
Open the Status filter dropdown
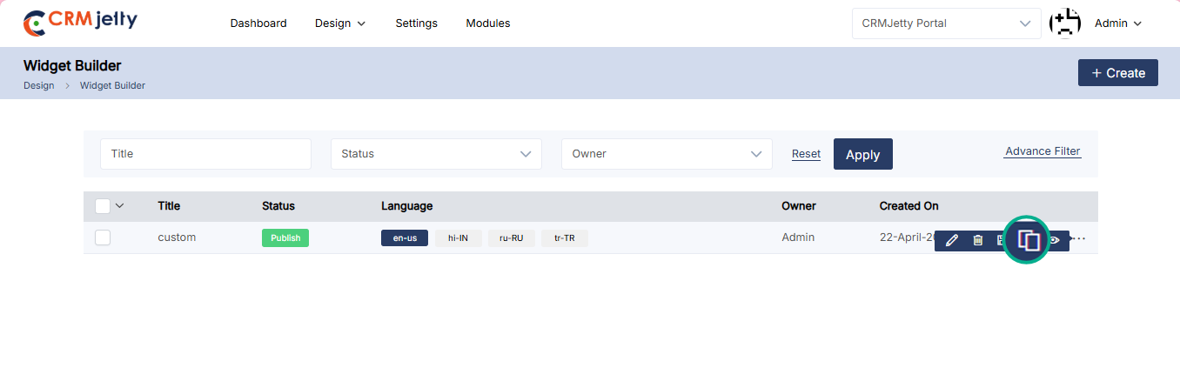pyautogui.click(x=436, y=154)
